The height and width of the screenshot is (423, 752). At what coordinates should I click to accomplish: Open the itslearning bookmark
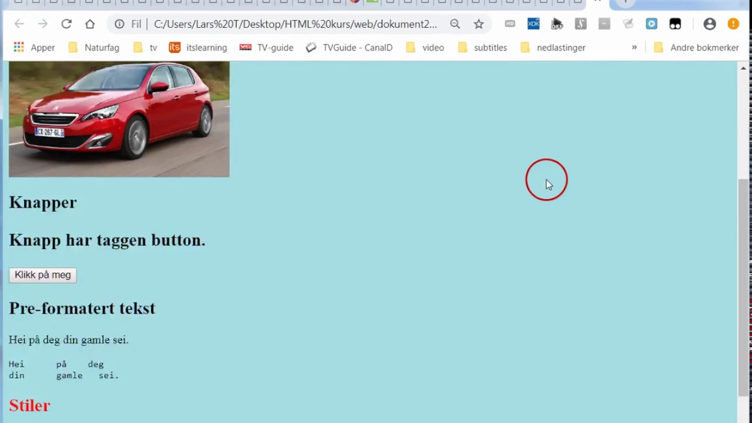(198, 48)
